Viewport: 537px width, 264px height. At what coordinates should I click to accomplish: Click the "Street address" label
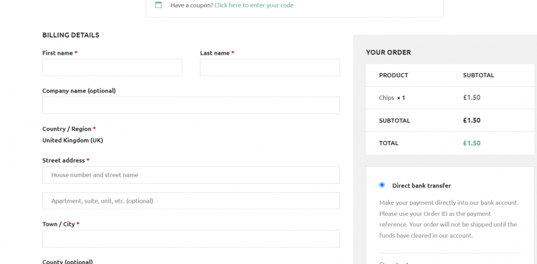pyautogui.click(x=63, y=161)
